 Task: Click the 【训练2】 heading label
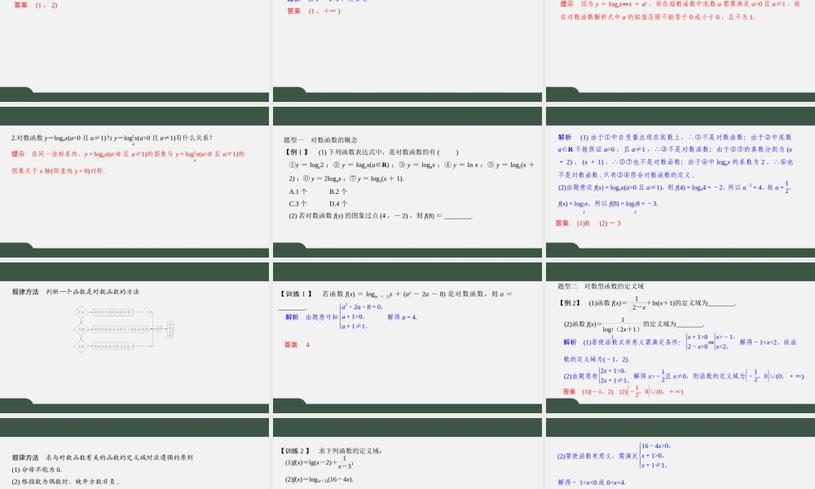(296, 451)
